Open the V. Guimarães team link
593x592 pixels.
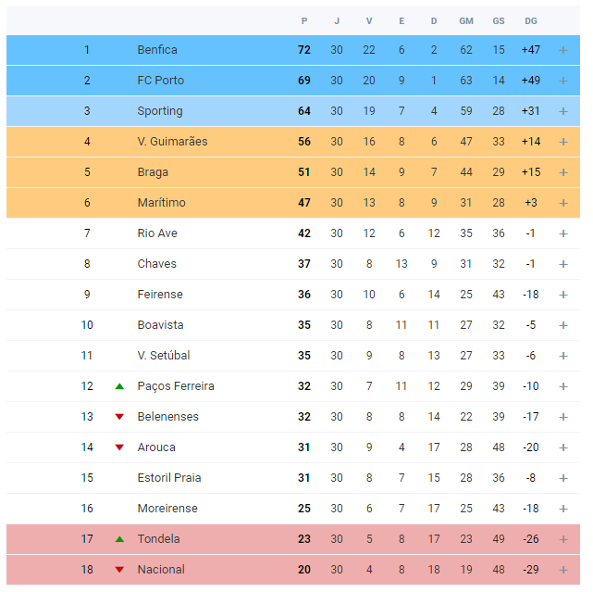(172, 142)
